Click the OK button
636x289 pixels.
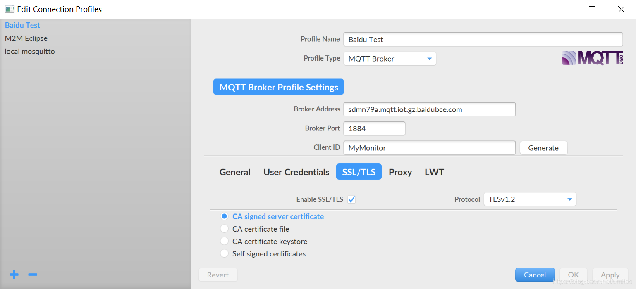pos(573,275)
